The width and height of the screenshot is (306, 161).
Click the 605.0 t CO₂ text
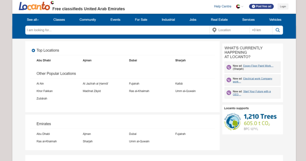(x=257, y=124)
